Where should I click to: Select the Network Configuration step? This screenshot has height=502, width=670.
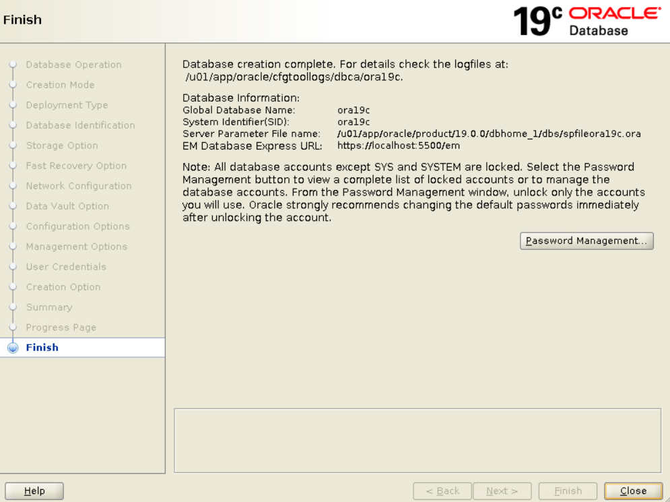coord(79,186)
